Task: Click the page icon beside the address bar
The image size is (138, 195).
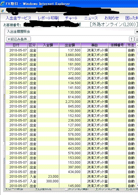Action: coord(3,11)
